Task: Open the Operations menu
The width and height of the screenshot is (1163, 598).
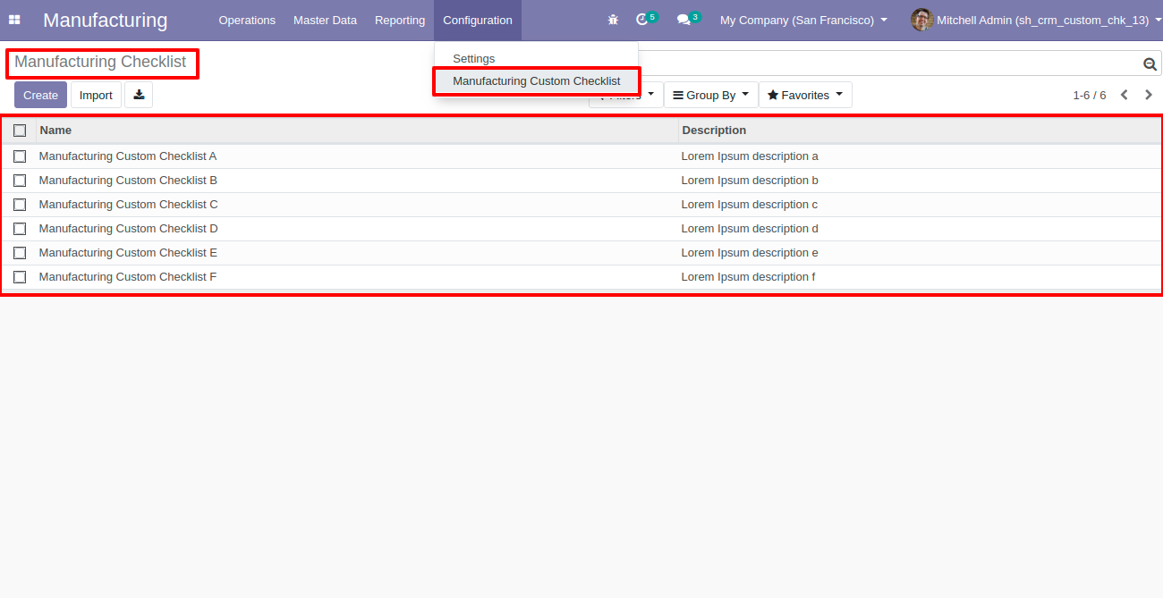Action: pyautogui.click(x=247, y=20)
